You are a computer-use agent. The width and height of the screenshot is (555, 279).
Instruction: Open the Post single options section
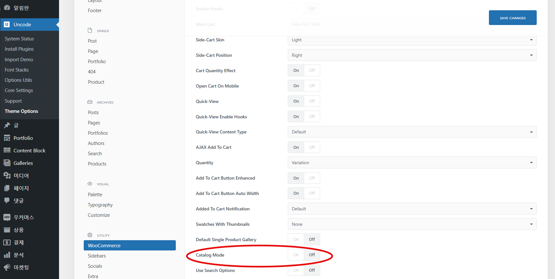[92, 41]
